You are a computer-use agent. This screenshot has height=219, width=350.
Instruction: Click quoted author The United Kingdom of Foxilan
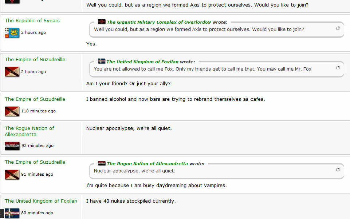pyautogui.click(x=142, y=62)
